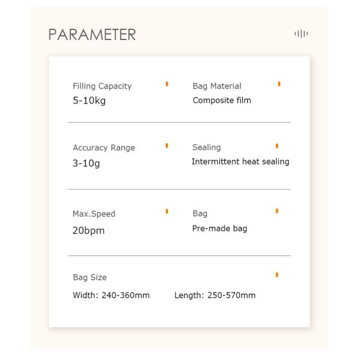The height and width of the screenshot is (359, 359).
Task: Click the Pre-made bag text
Action: [220, 229]
